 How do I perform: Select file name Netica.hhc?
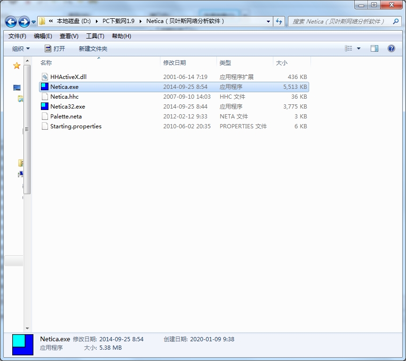pos(64,96)
